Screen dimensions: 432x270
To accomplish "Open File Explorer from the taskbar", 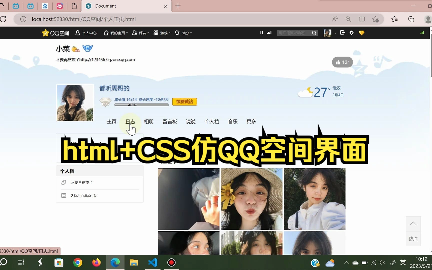I will click(134, 262).
